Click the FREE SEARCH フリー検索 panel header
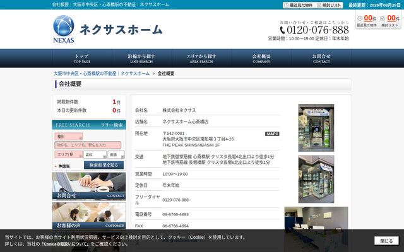This screenshot has height=252, width=404. coord(89,125)
